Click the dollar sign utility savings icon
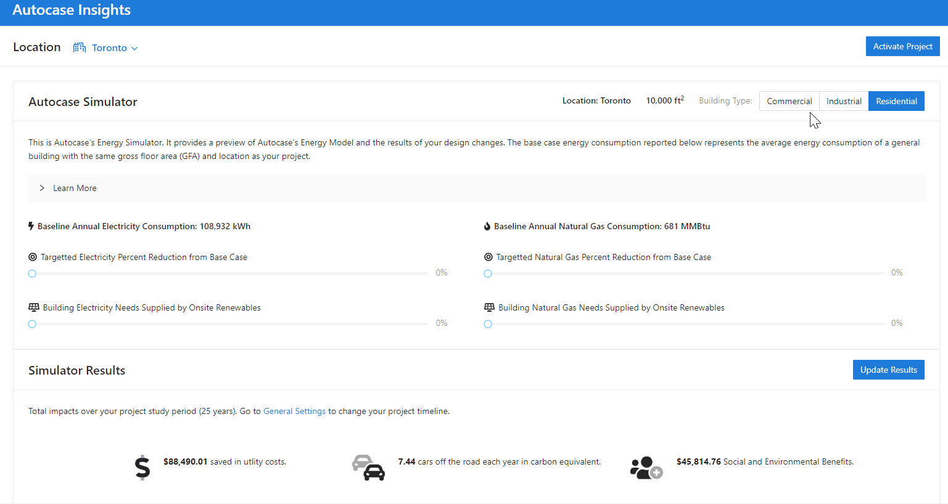The height and width of the screenshot is (504, 948). (142, 468)
